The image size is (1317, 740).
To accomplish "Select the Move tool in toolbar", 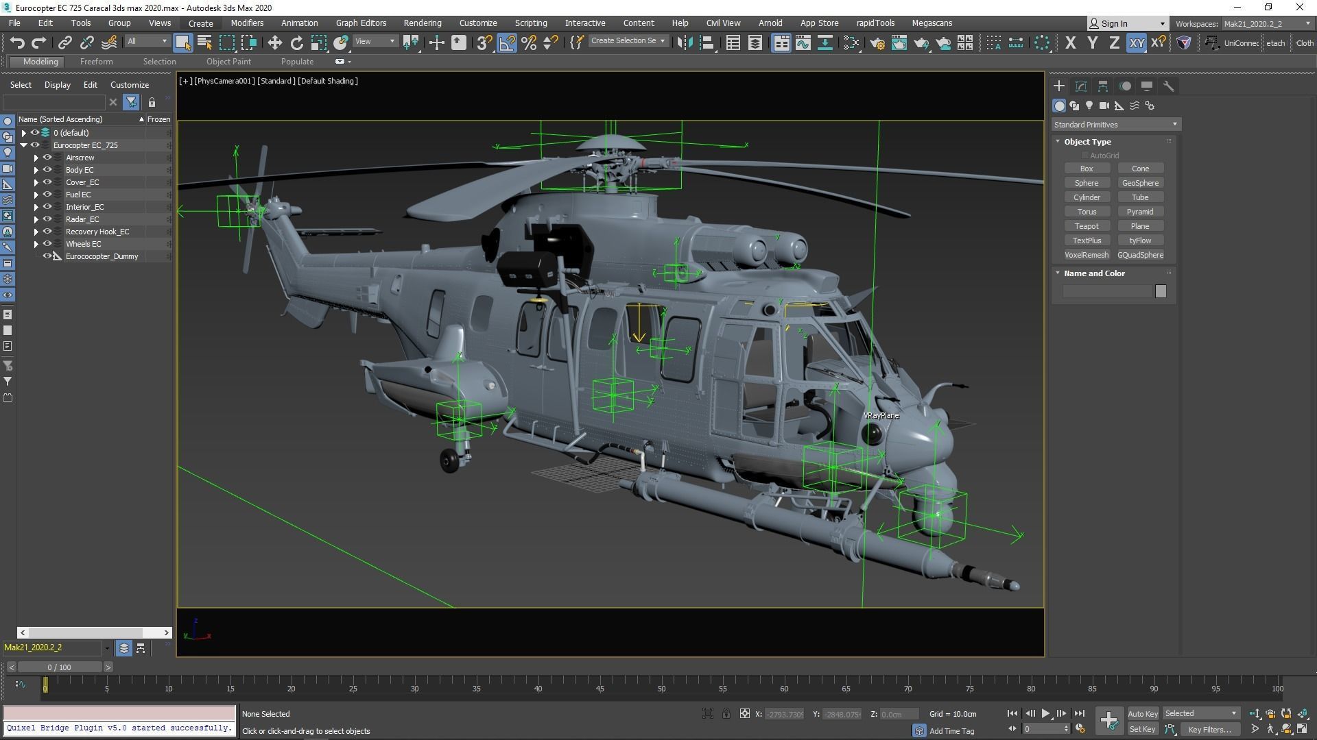I will [274, 43].
